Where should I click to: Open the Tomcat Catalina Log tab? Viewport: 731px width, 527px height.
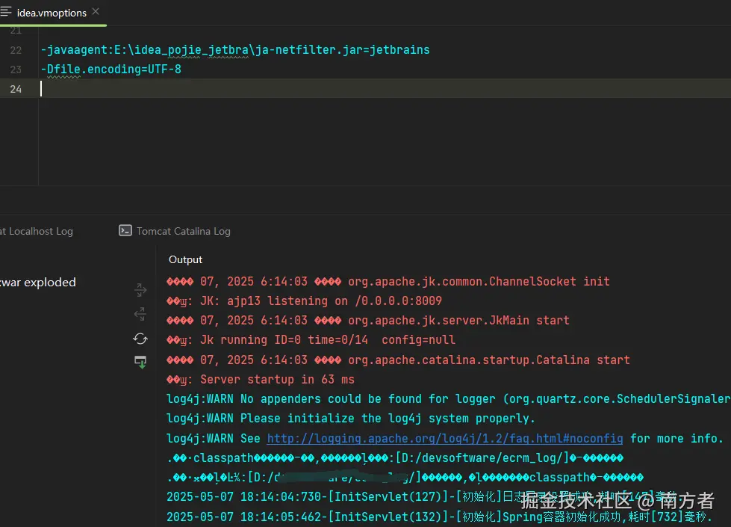(x=183, y=231)
